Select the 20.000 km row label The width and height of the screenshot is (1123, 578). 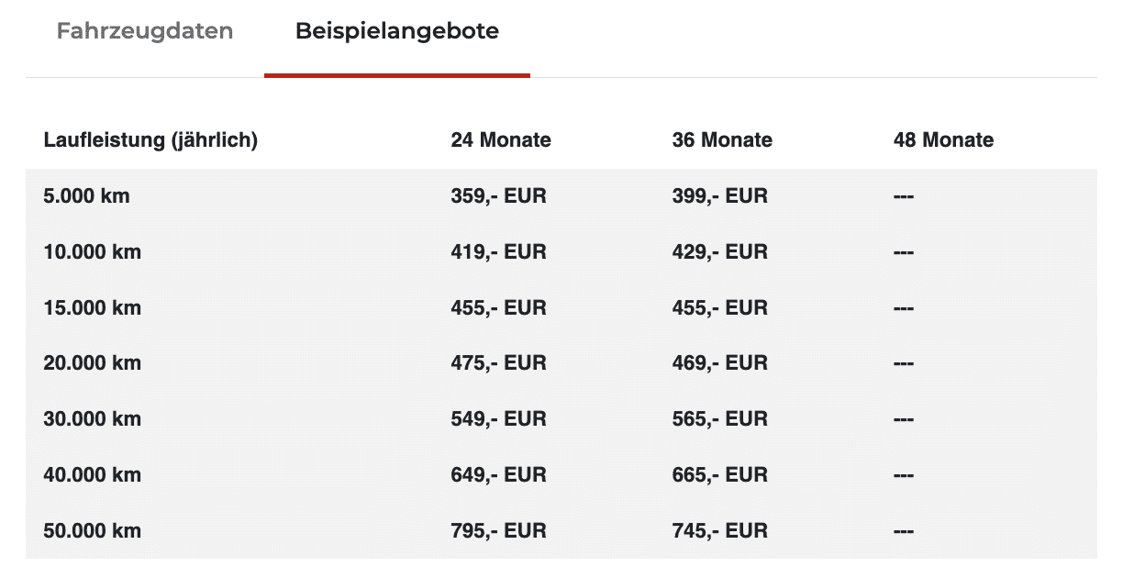[x=92, y=364]
